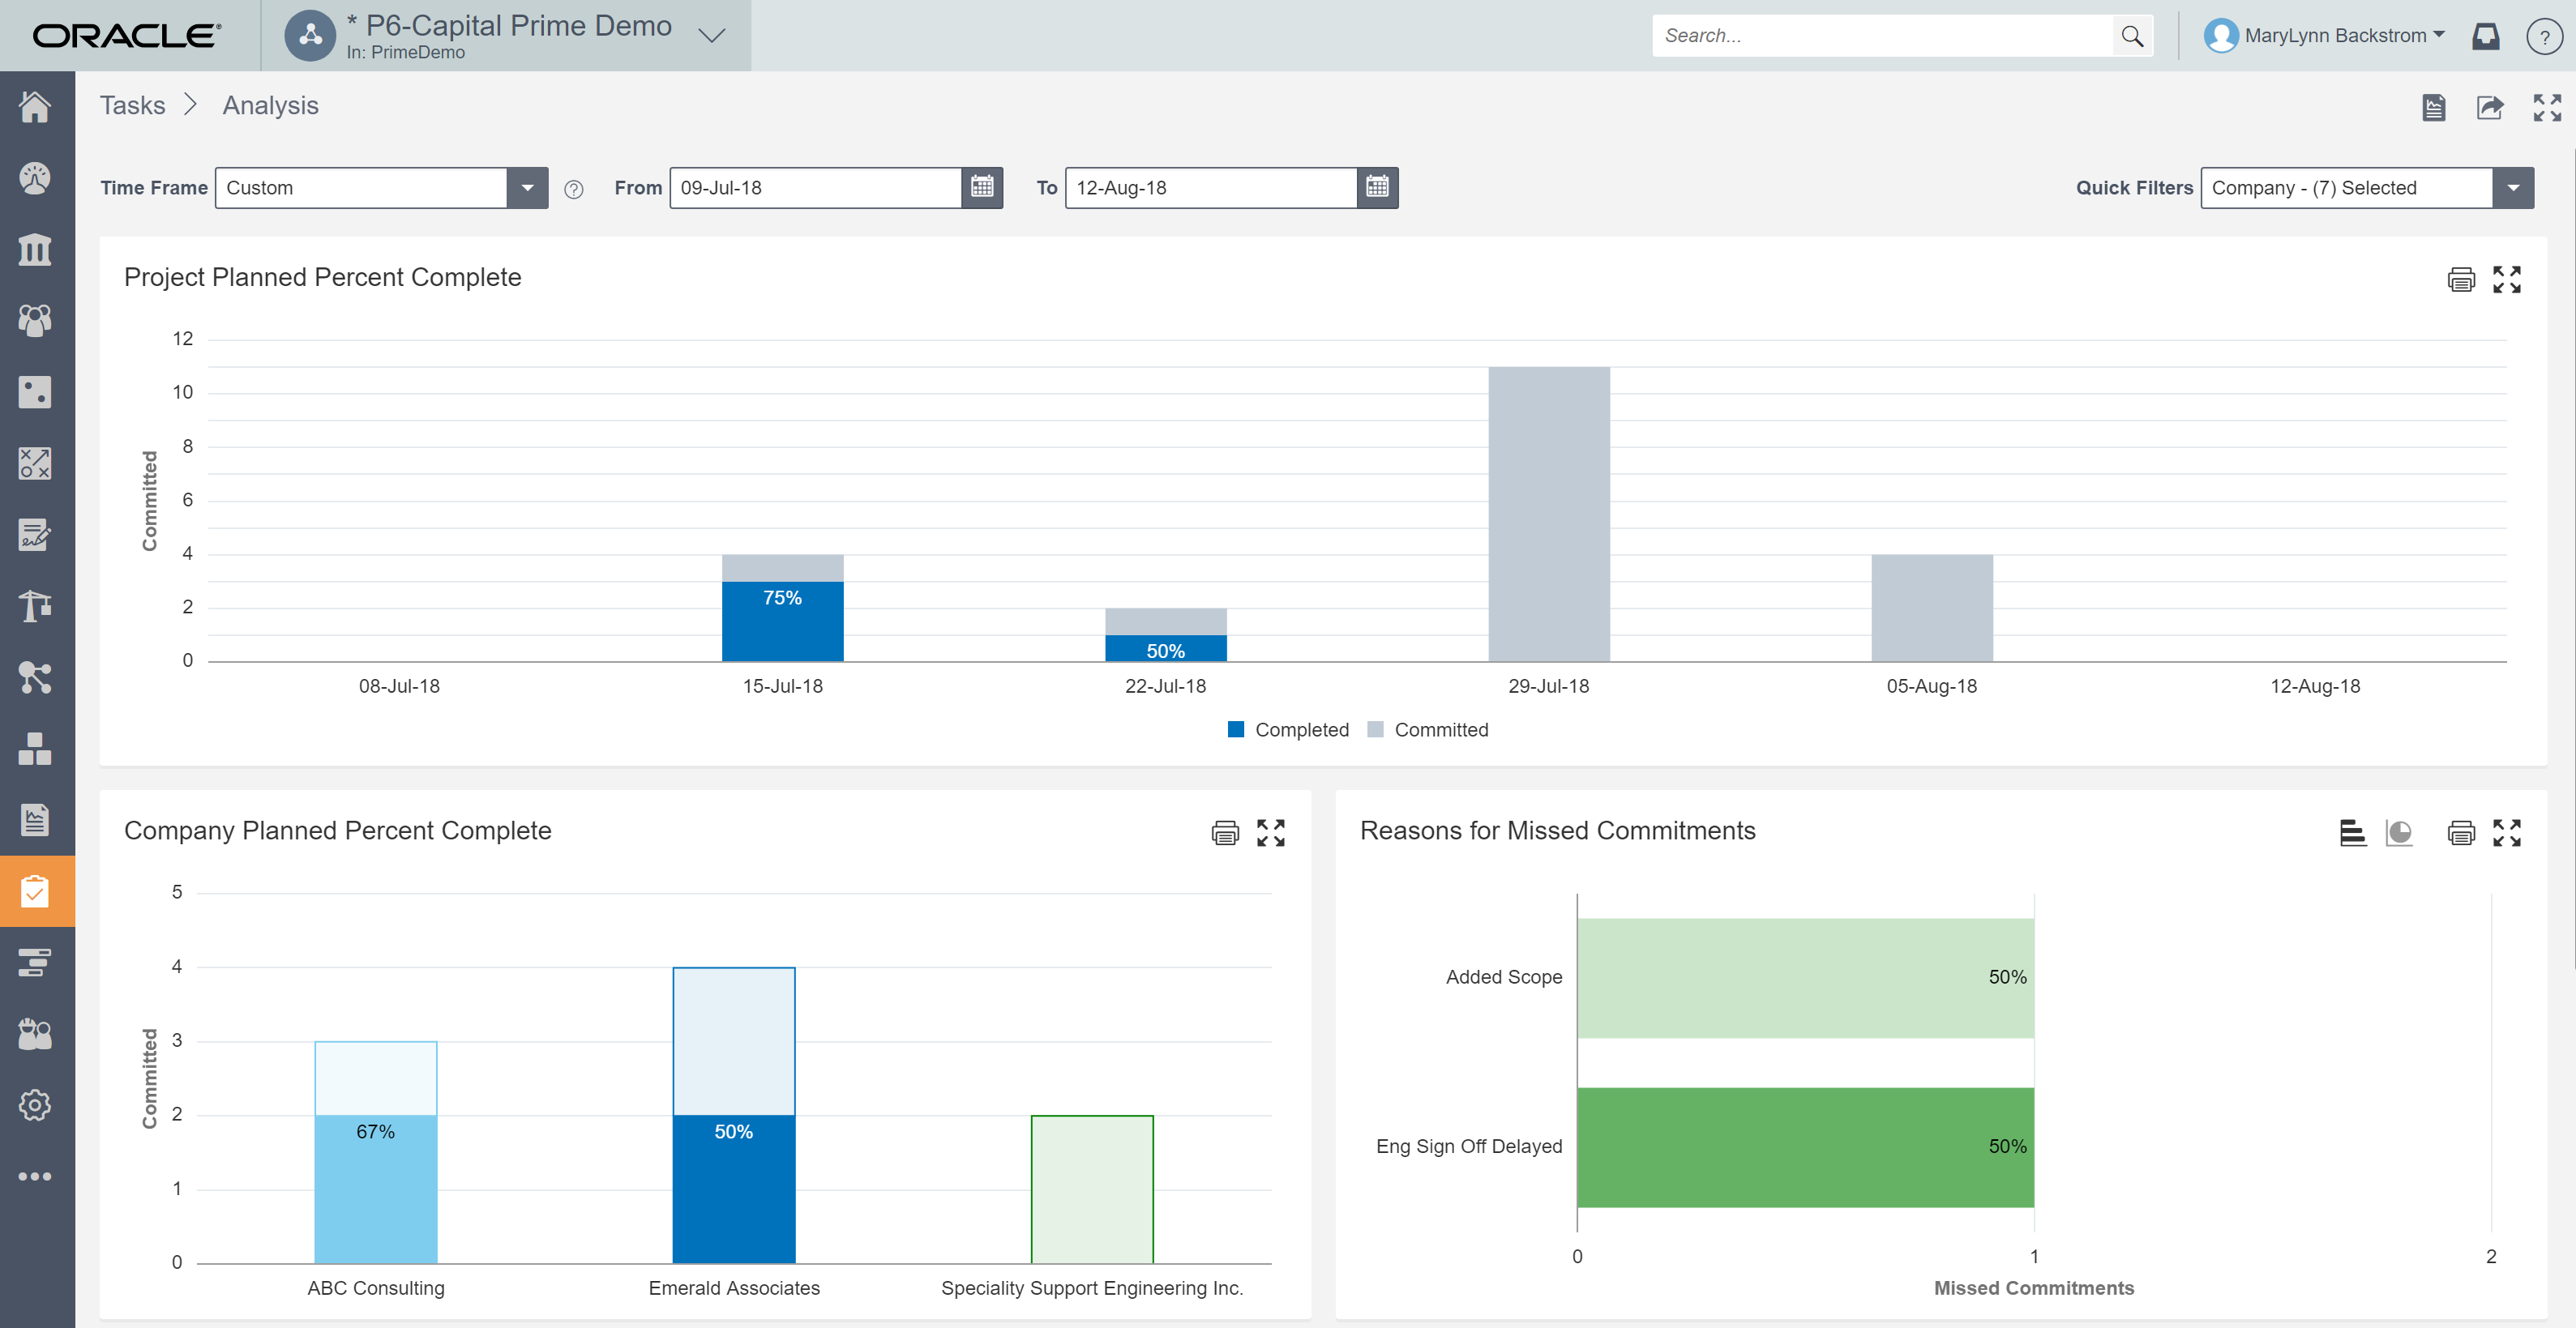Open the Tasks breadcrumb link
Screen dimensions: 2576x1328
tap(132, 105)
